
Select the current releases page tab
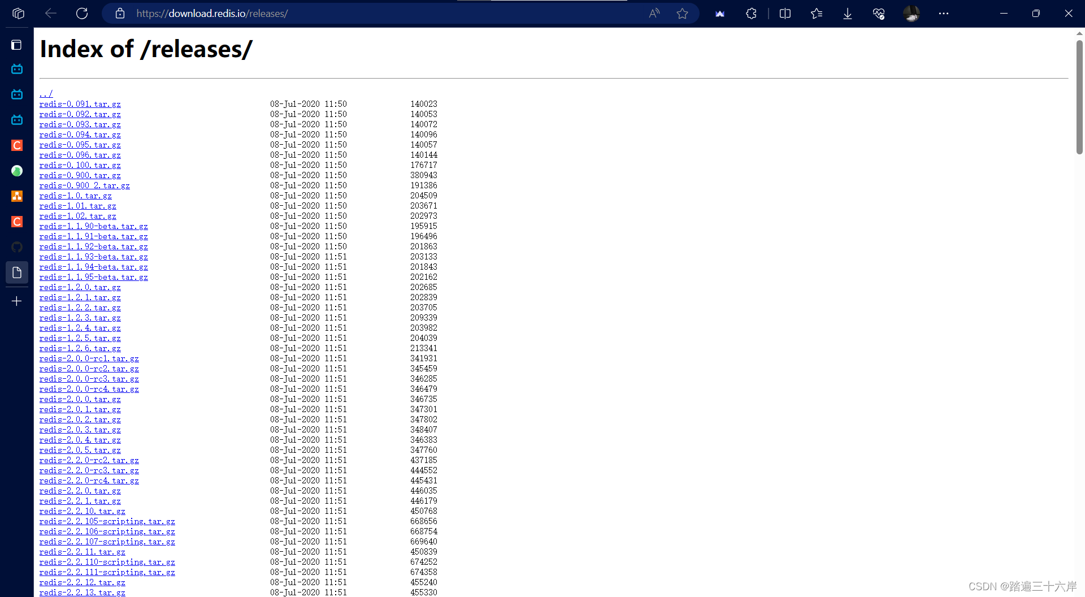17,272
